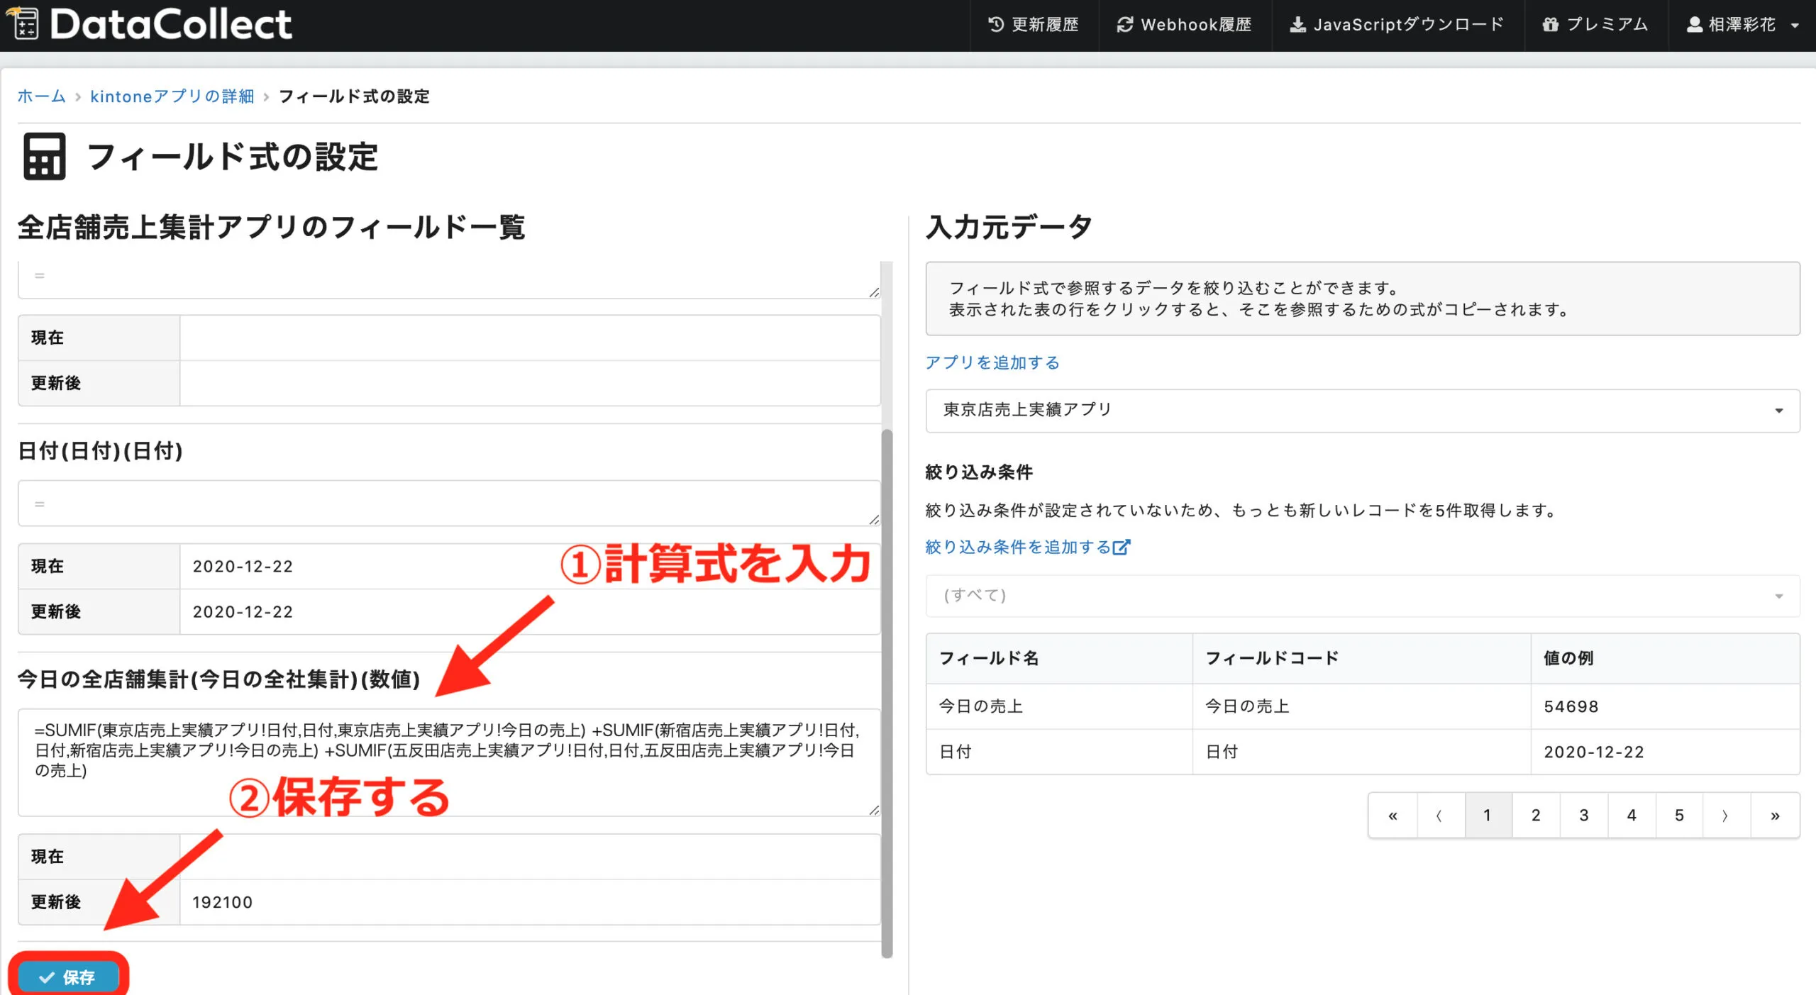The height and width of the screenshot is (995, 1816).
Task: Navigate to kintoneアプリの詳細 breadcrumb
Action: 172,96
